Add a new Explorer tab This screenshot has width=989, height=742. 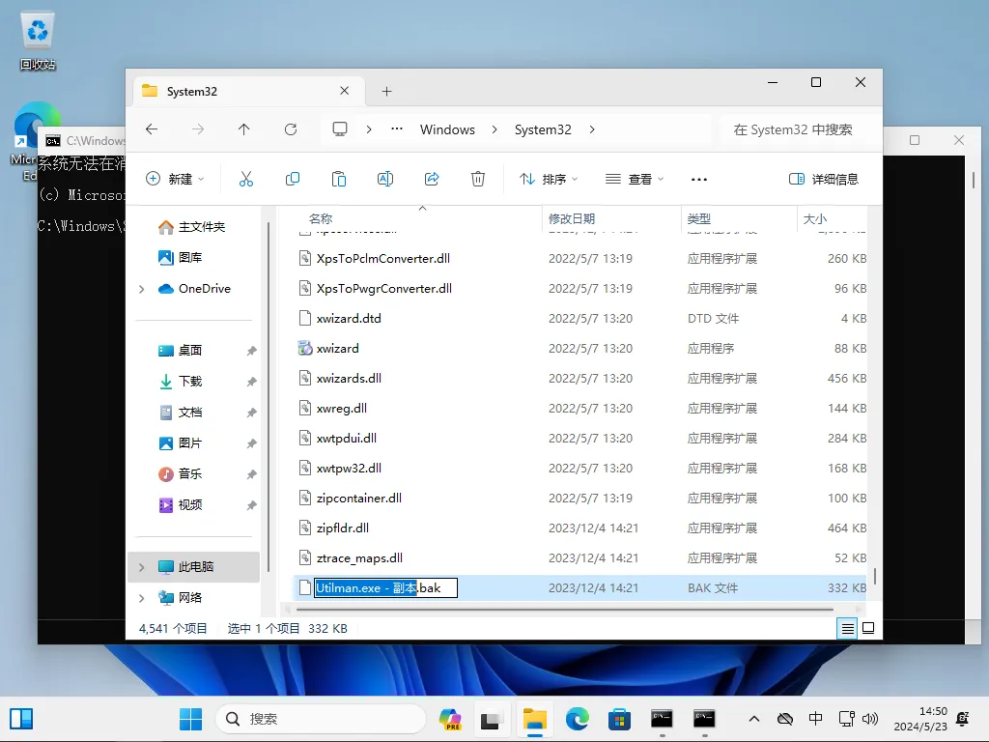(x=386, y=92)
